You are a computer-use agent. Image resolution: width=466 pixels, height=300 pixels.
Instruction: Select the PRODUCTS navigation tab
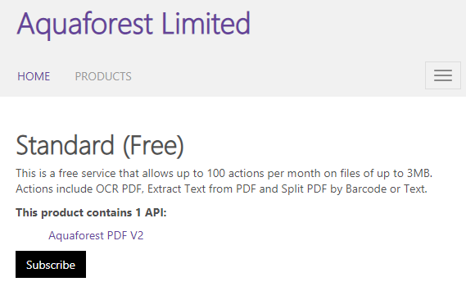point(103,76)
